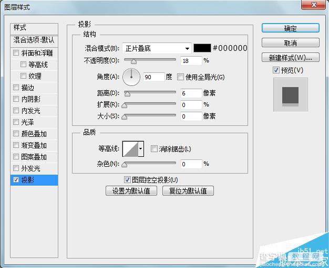
Task: Click the 新建样式(W)... button
Action: pyautogui.click(x=291, y=57)
